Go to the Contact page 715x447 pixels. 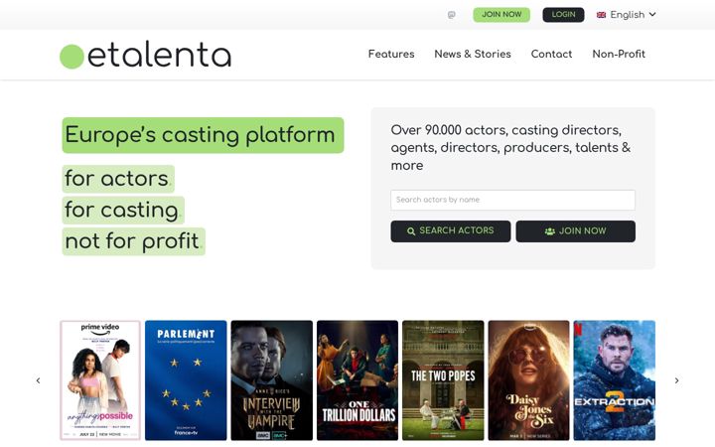point(551,54)
